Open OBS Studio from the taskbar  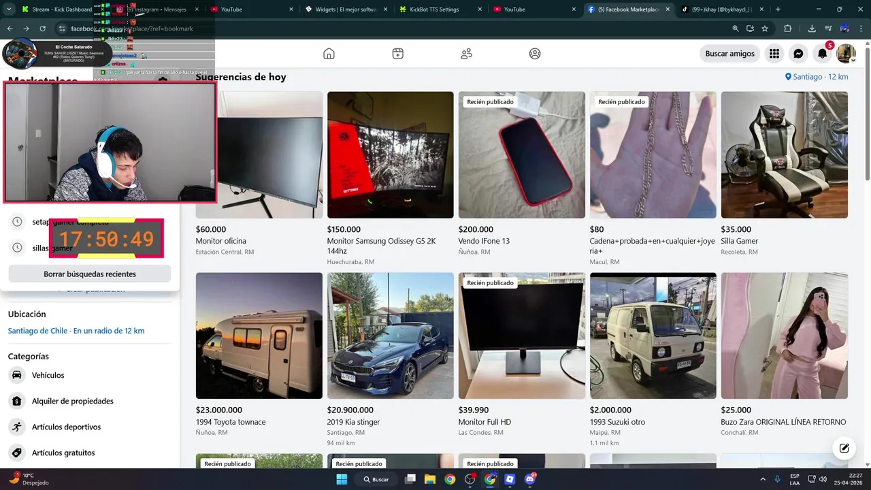tap(470, 479)
